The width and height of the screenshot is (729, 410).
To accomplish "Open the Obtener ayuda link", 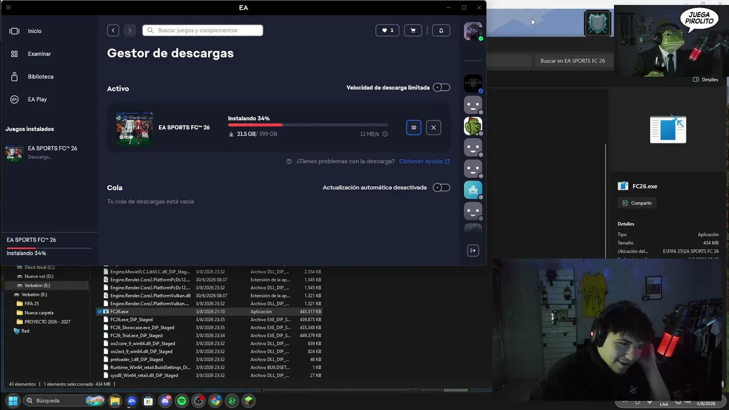I will 424,161.
